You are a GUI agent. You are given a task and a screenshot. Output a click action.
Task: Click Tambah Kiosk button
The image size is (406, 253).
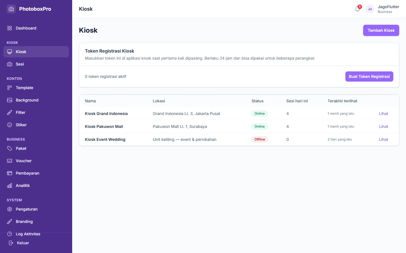[x=381, y=30]
